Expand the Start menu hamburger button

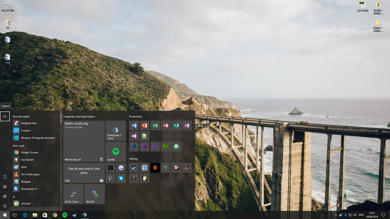click(x=5, y=116)
